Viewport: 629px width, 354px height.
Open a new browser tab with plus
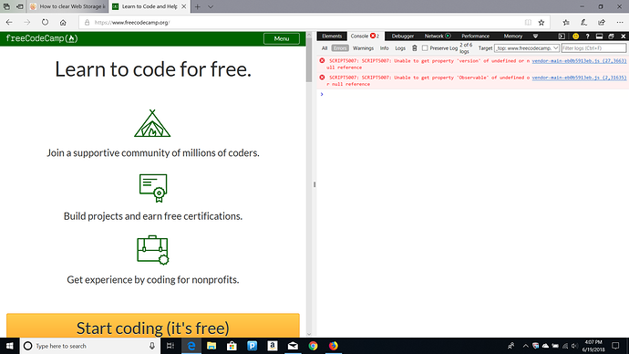198,6
